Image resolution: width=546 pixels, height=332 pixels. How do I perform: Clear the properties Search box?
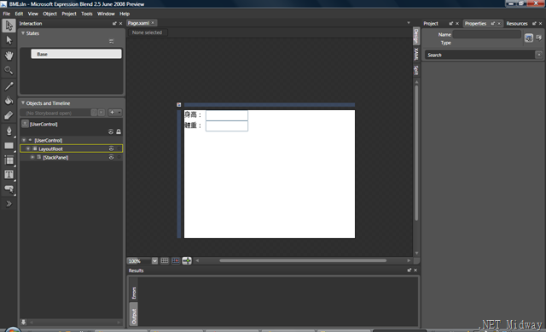click(538, 55)
